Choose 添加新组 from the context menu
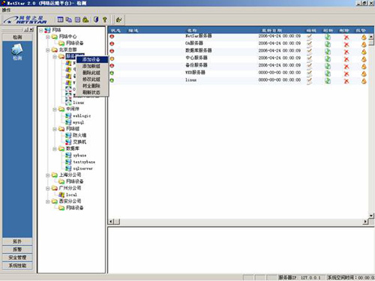 click(91, 66)
